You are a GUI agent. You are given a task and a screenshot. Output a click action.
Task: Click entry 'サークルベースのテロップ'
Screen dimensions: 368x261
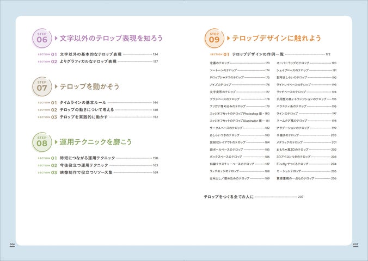tap(226, 128)
